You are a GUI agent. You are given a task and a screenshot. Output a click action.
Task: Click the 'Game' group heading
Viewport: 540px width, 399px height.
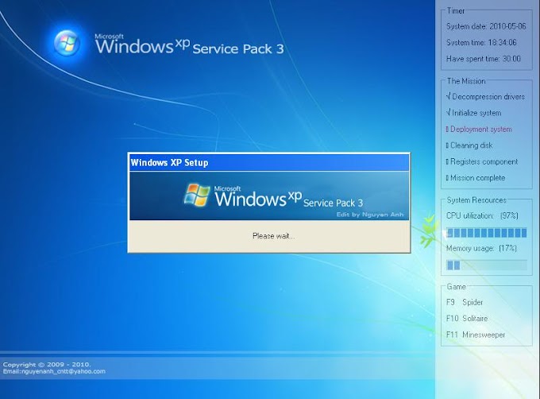456,286
